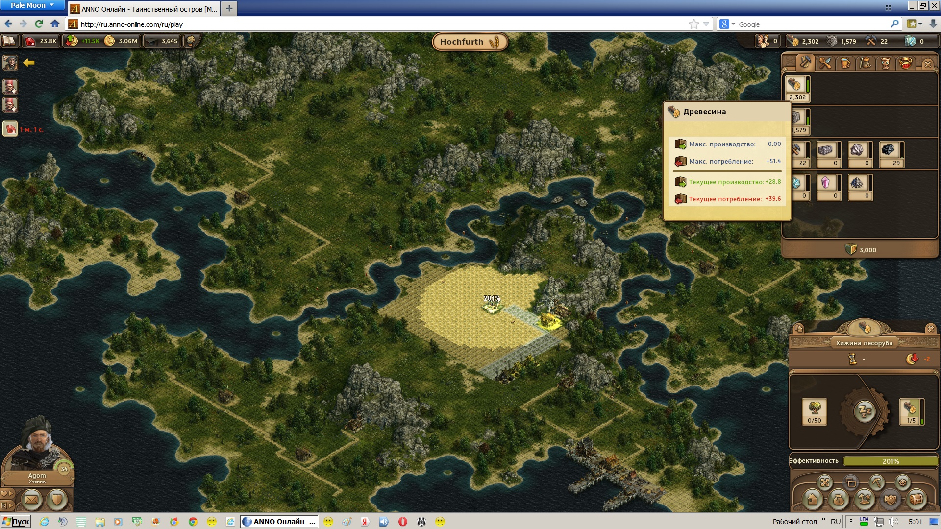This screenshot has width=941, height=529.
Task: Click the wood counter 2,302 in top bar
Action: [x=804, y=41]
